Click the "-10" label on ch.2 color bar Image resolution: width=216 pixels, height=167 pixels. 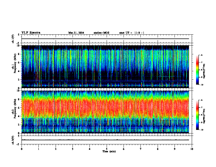tap(202, 130)
